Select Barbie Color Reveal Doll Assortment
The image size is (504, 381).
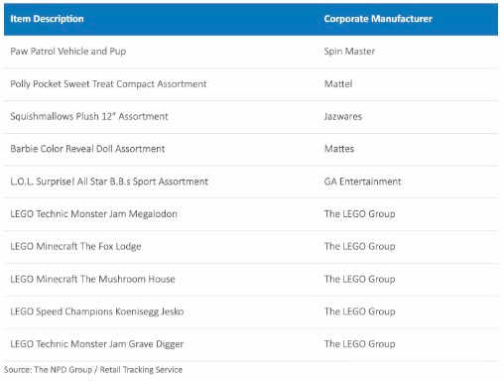pos(87,149)
